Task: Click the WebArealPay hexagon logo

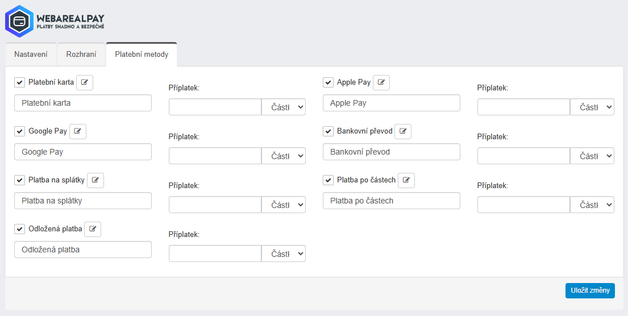Action: pos(19,21)
